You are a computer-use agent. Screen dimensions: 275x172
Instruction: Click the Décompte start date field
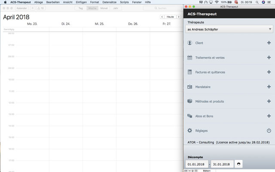pos(197,164)
